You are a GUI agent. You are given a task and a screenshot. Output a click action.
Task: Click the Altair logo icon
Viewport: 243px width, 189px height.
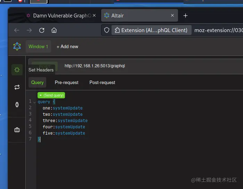click(x=17, y=46)
